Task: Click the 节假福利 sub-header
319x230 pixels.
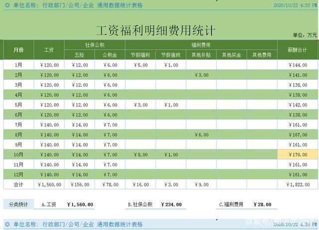Action: pos(141,55)
